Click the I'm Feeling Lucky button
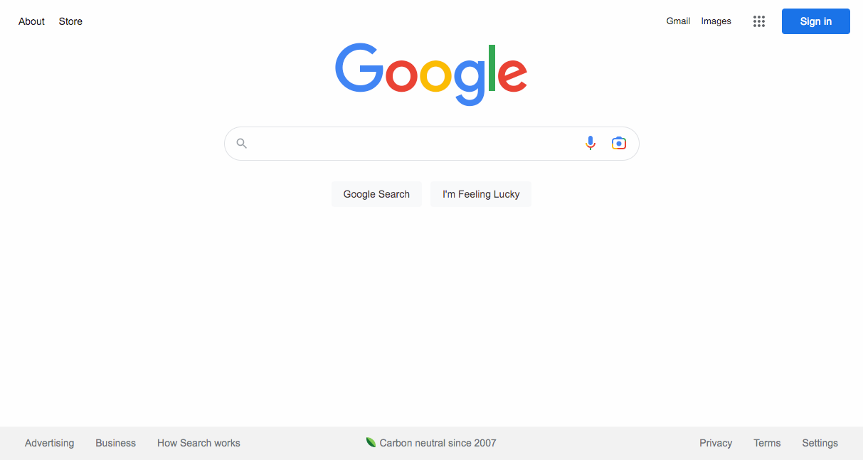Screen dimensions: 863x460 (x=481, y=194)
